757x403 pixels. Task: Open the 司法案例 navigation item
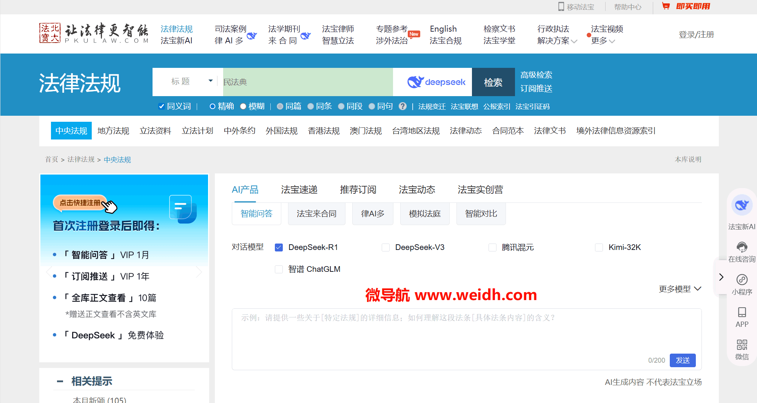click(x=230, y=29)
